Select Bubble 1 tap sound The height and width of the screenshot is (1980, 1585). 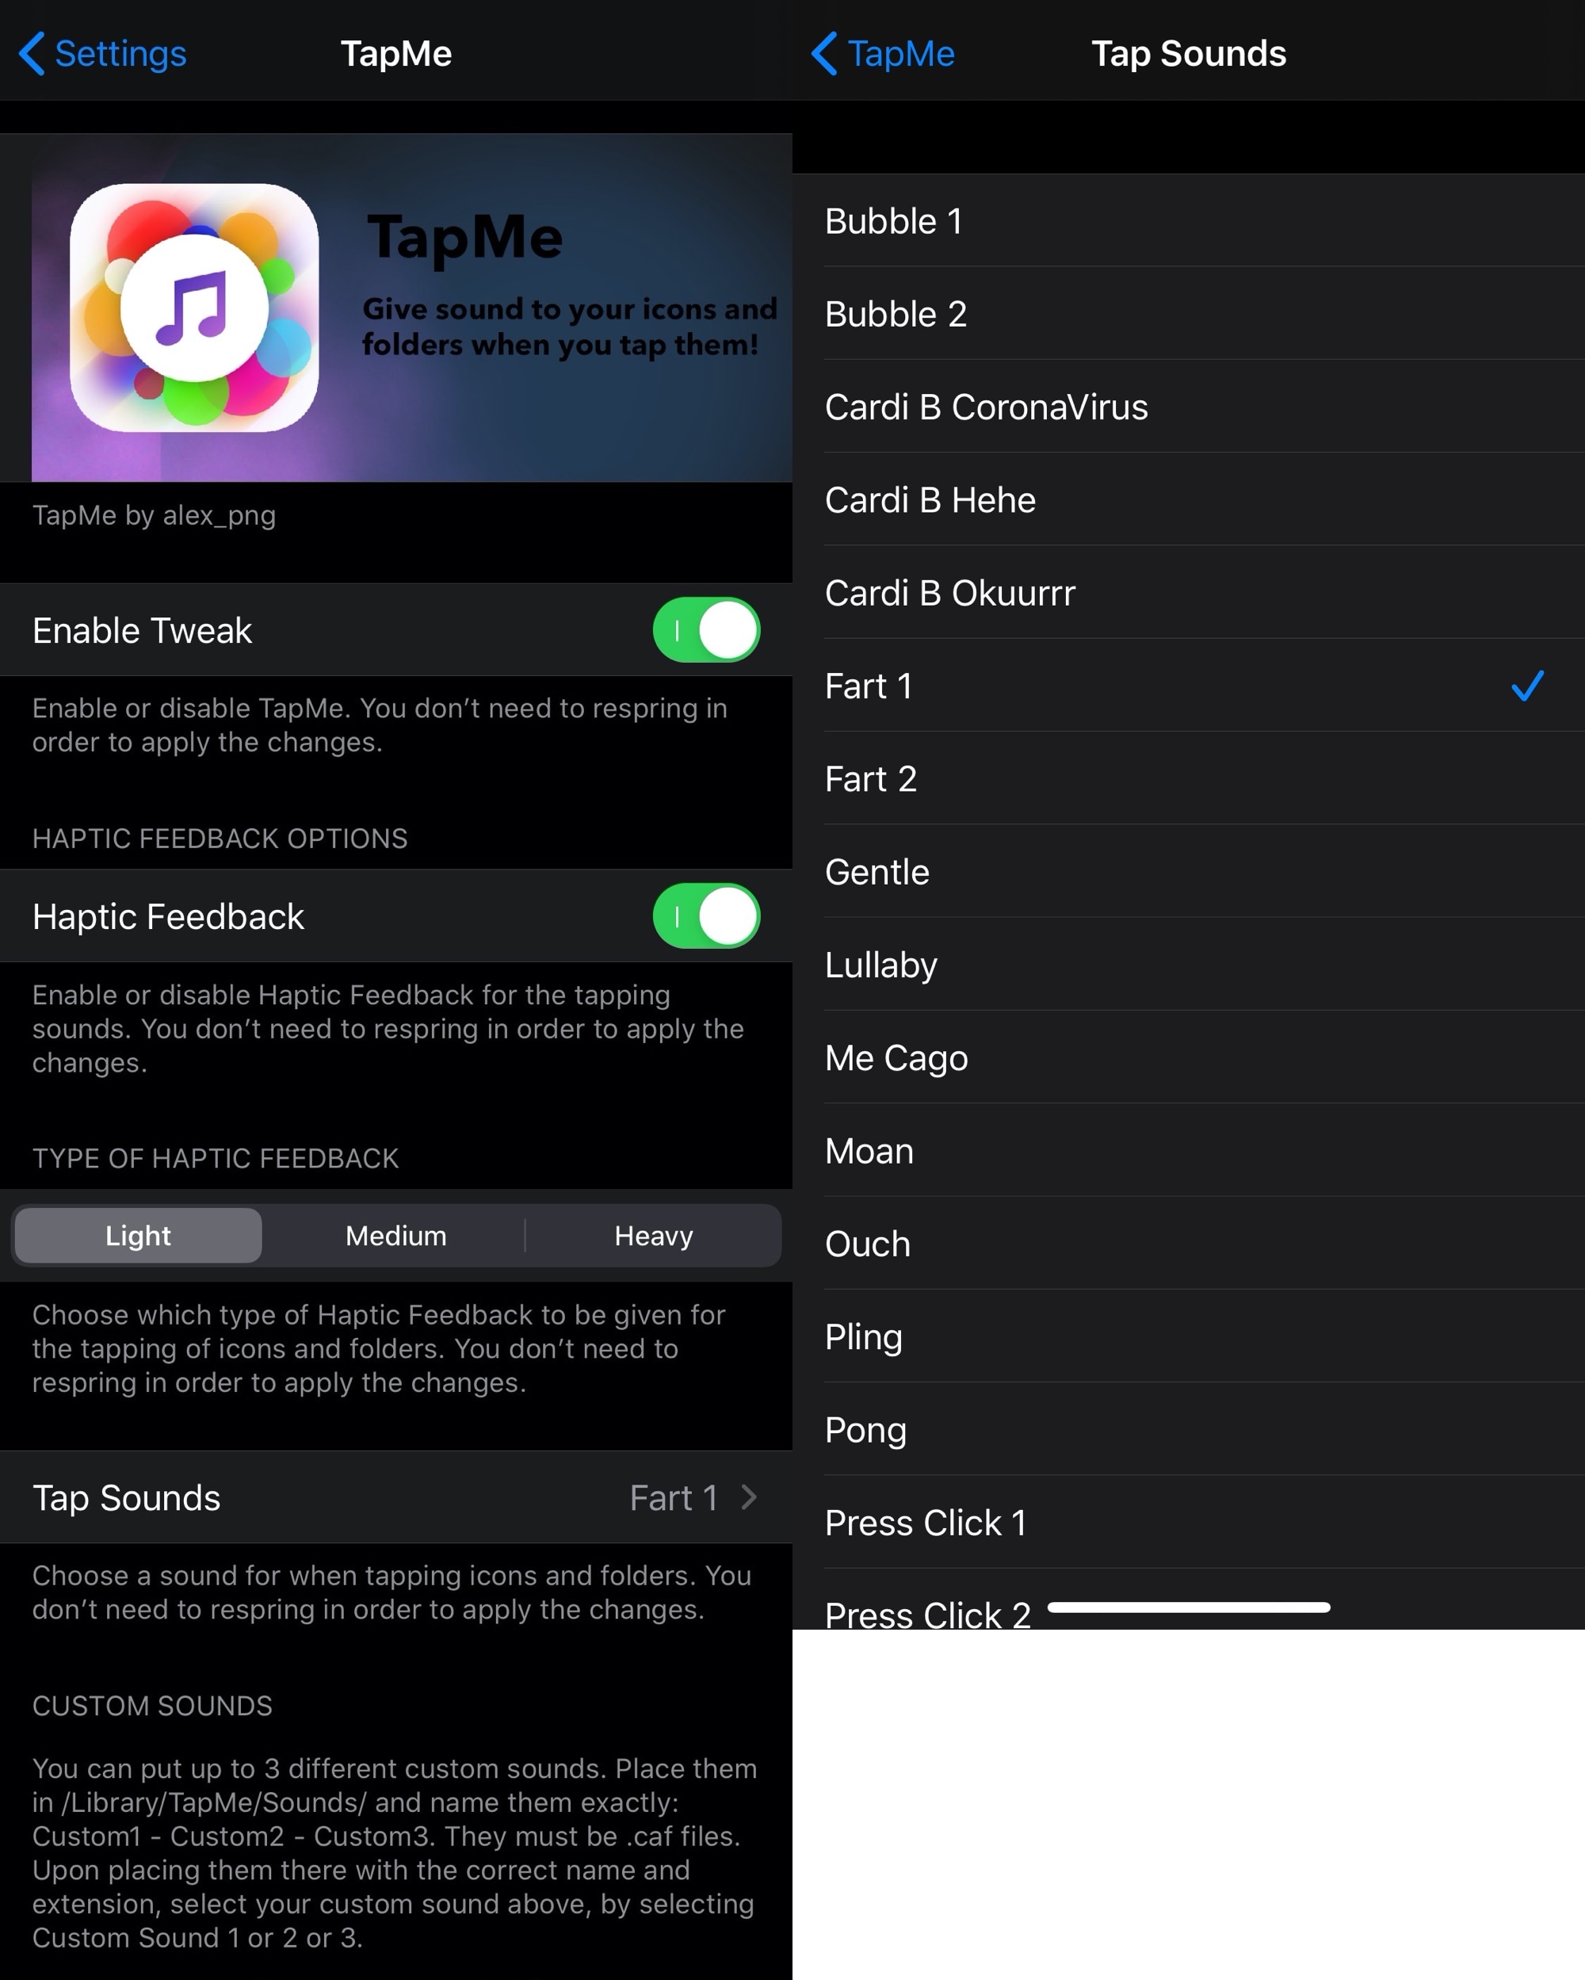pyautogui.click(x=1187, y=222)
